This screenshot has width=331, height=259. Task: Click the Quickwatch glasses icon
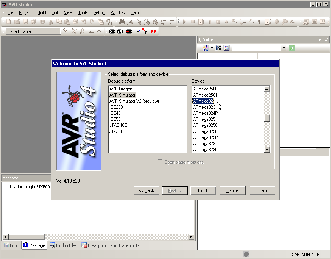pyautogui.click(x=293, y=22)
